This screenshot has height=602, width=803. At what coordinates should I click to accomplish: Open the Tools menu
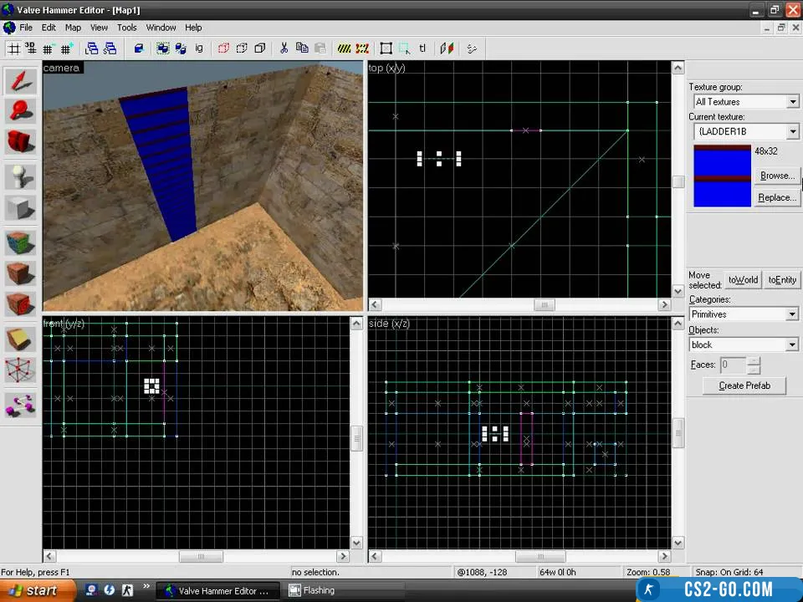click(x=126, y=28)
